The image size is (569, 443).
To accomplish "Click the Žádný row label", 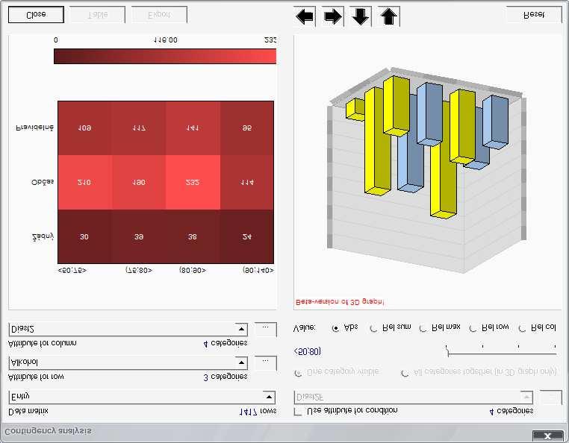I will pyautogui.click(x=43, y=236).
